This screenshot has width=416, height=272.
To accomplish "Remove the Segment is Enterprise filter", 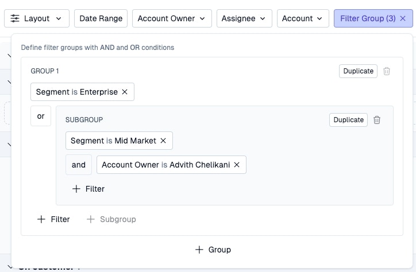I will 125,92.
